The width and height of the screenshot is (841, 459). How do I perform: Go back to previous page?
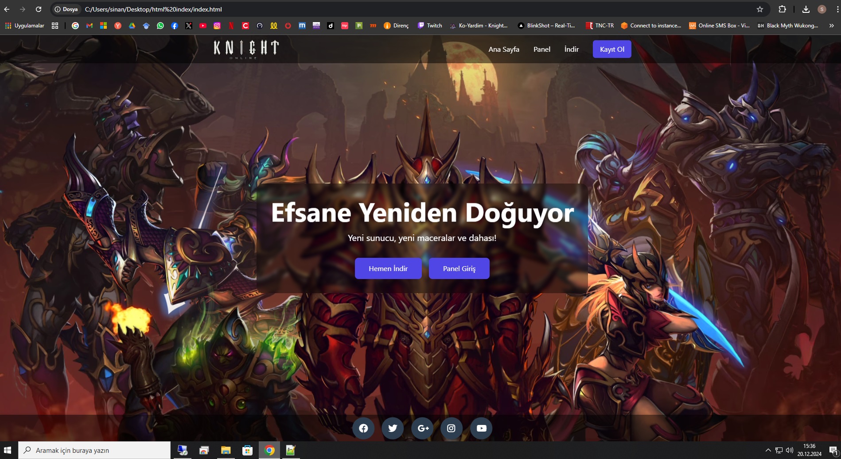(7, 9)
